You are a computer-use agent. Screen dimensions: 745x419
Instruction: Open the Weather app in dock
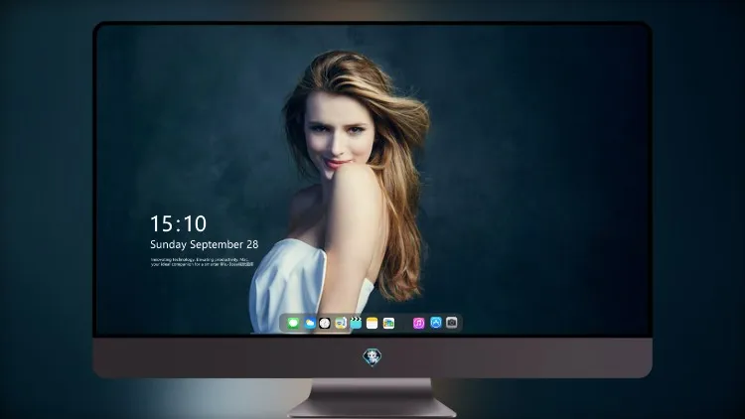coord(310,323)
